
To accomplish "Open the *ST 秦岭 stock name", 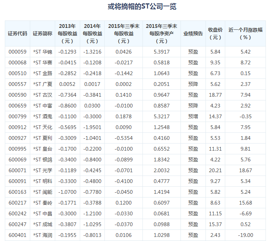I will (x=43, y=203).
